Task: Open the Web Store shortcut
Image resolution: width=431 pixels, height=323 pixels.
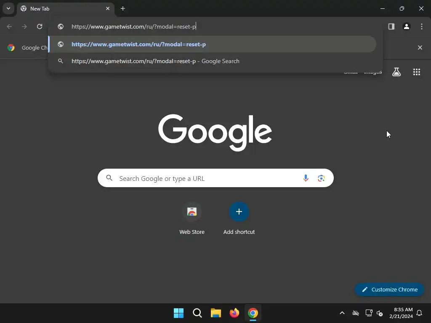Action: point(192,219)
